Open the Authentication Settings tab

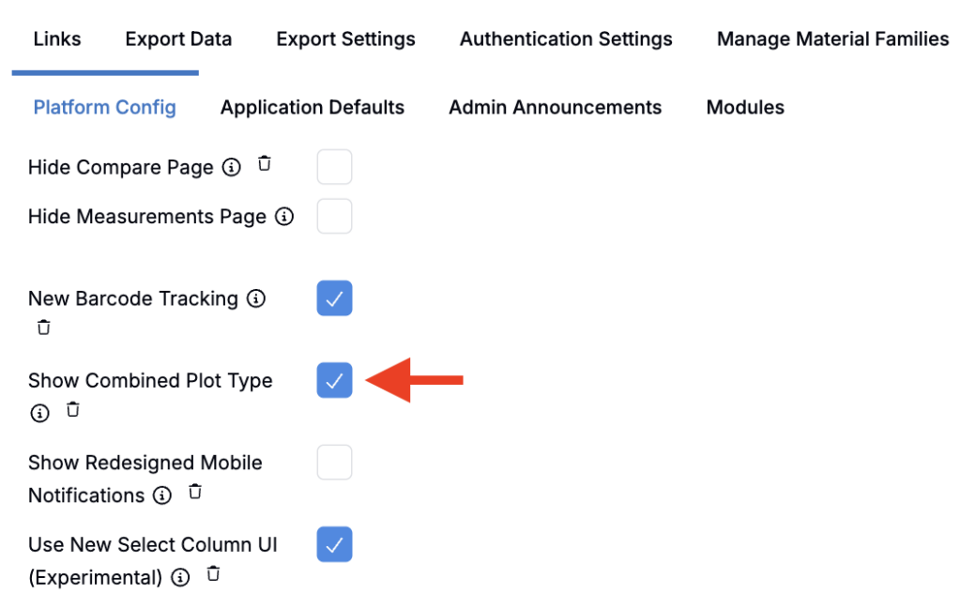coord(566,39)
